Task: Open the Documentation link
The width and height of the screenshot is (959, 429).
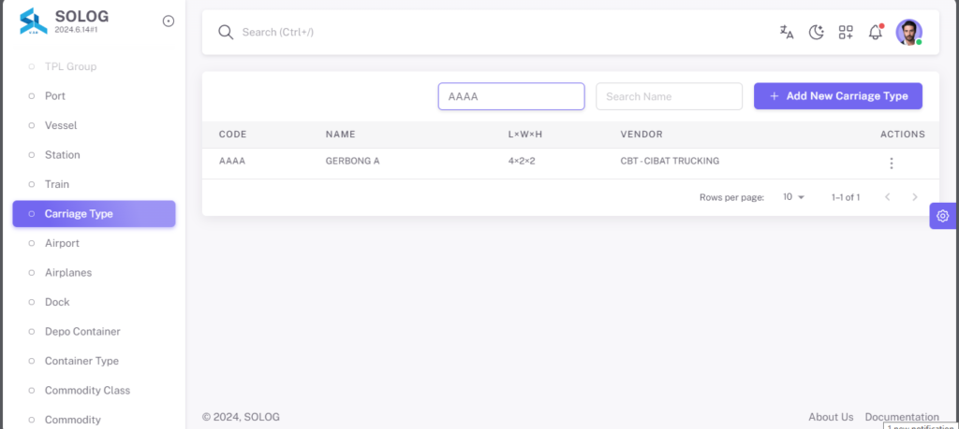Action: click(902, 417)
